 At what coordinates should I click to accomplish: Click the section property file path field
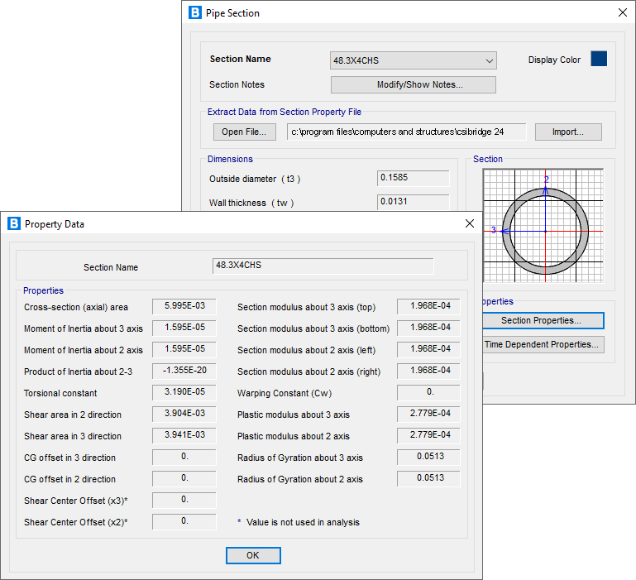(x=406, y=132)
